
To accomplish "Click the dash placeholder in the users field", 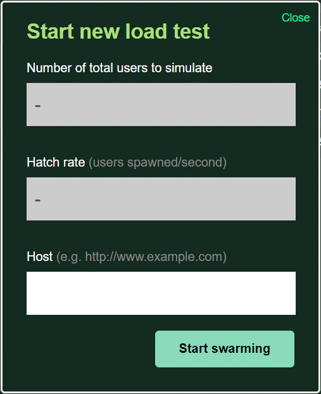I will 38,106.
